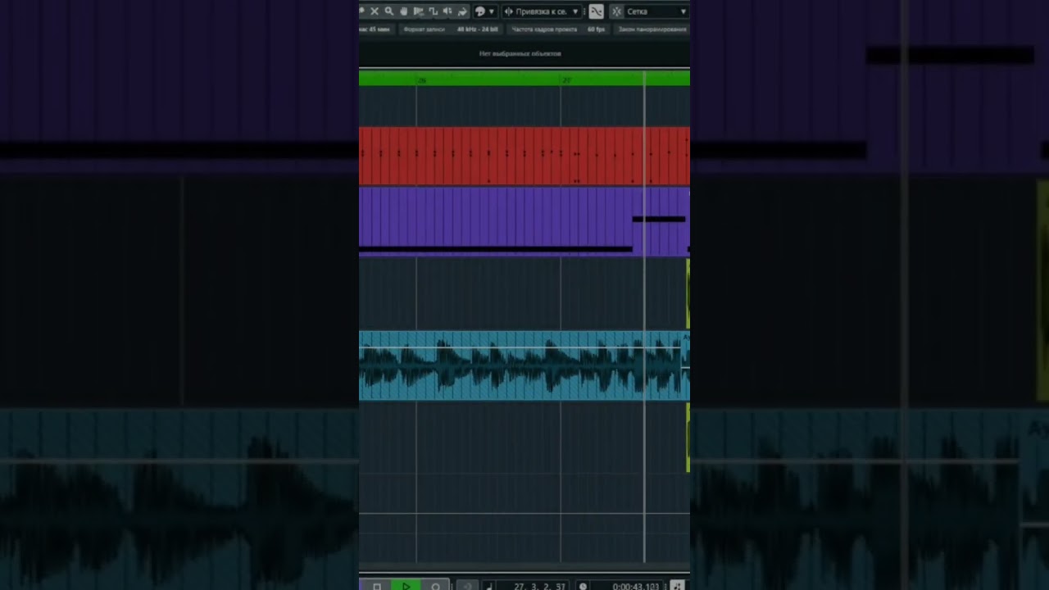Click the green ruler at bar 27
The image size is (1049, 590).
(x=565, y=79)
